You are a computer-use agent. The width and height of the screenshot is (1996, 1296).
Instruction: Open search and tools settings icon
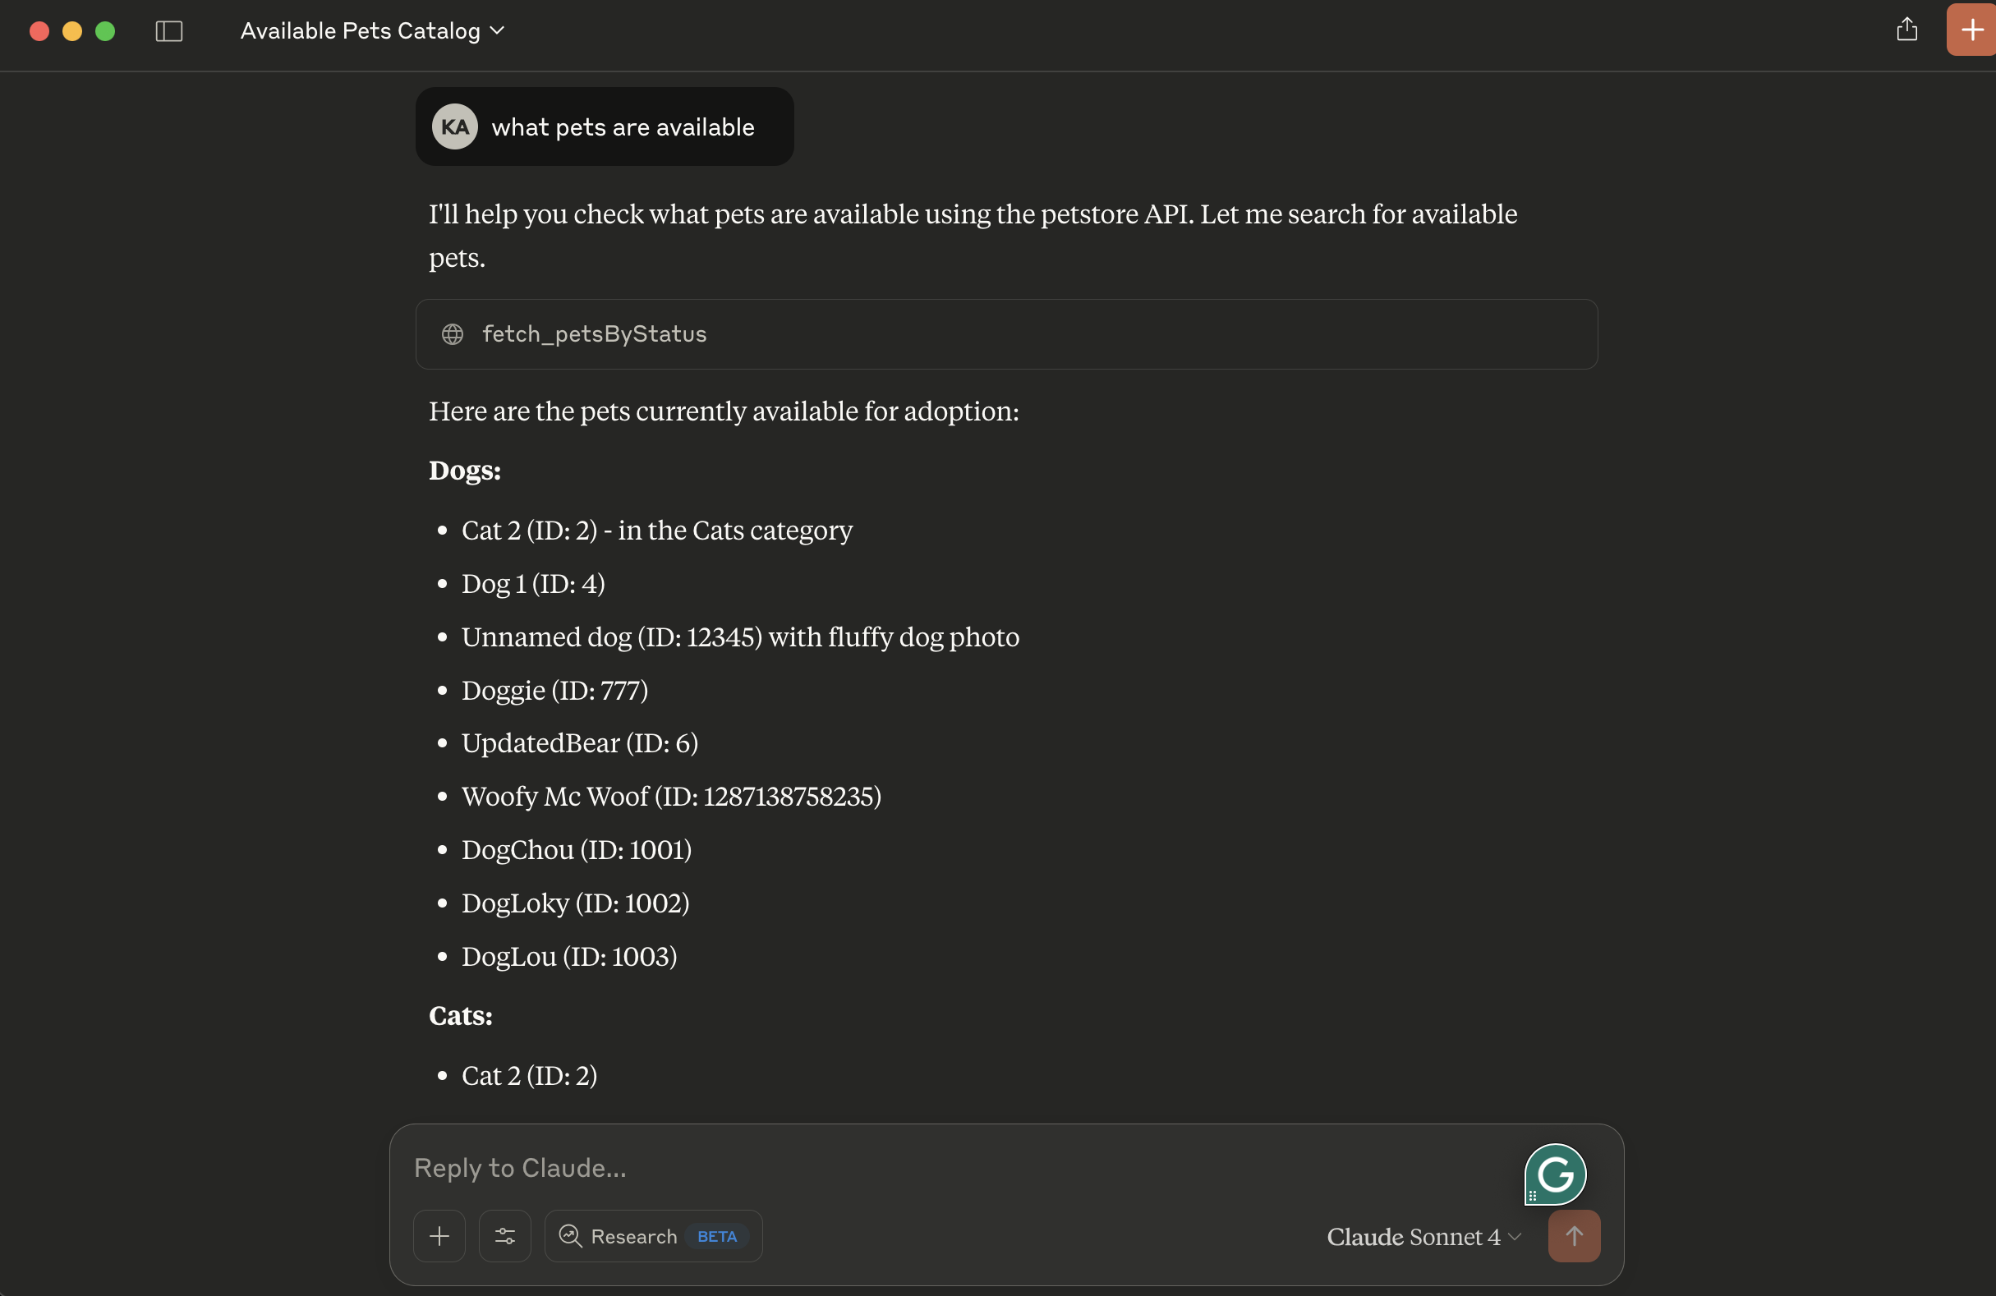[504, 1236]
